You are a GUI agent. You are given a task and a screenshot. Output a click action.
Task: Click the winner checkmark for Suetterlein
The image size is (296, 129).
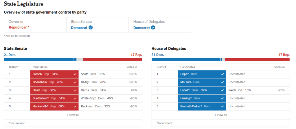point(75,98)
